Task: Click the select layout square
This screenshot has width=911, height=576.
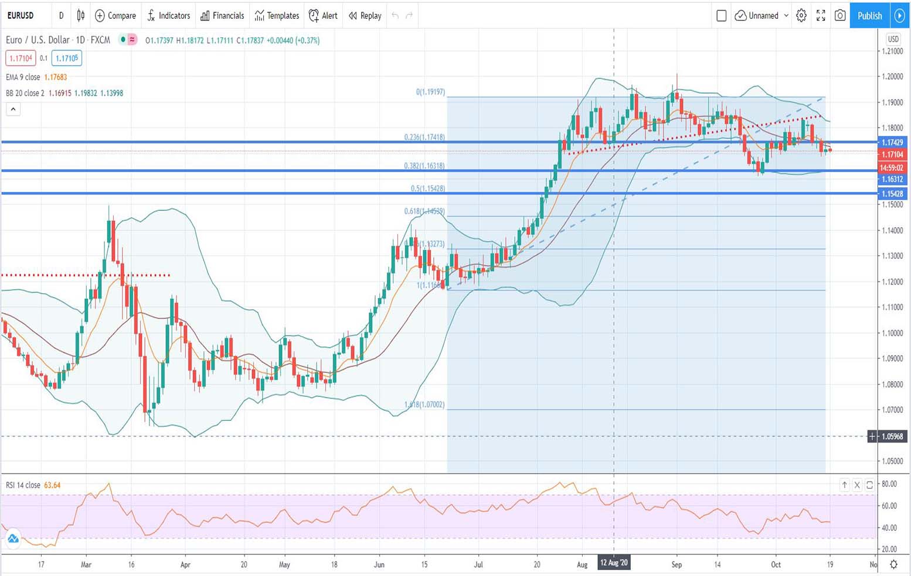Action: tap(722, 16)
